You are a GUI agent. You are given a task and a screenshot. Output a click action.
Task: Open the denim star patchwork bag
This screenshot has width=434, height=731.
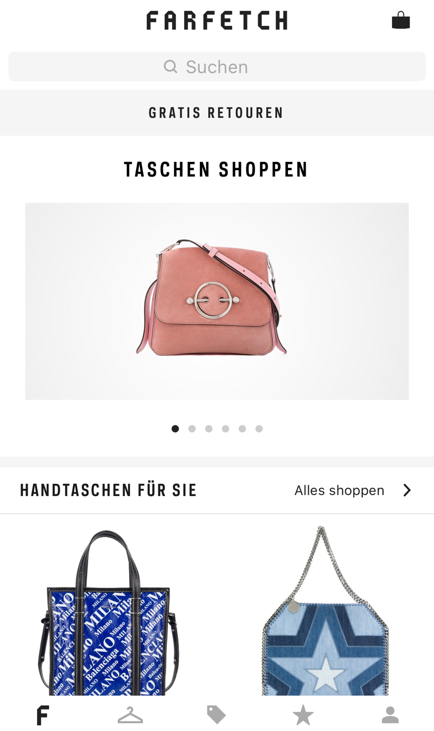click(325, 612)
